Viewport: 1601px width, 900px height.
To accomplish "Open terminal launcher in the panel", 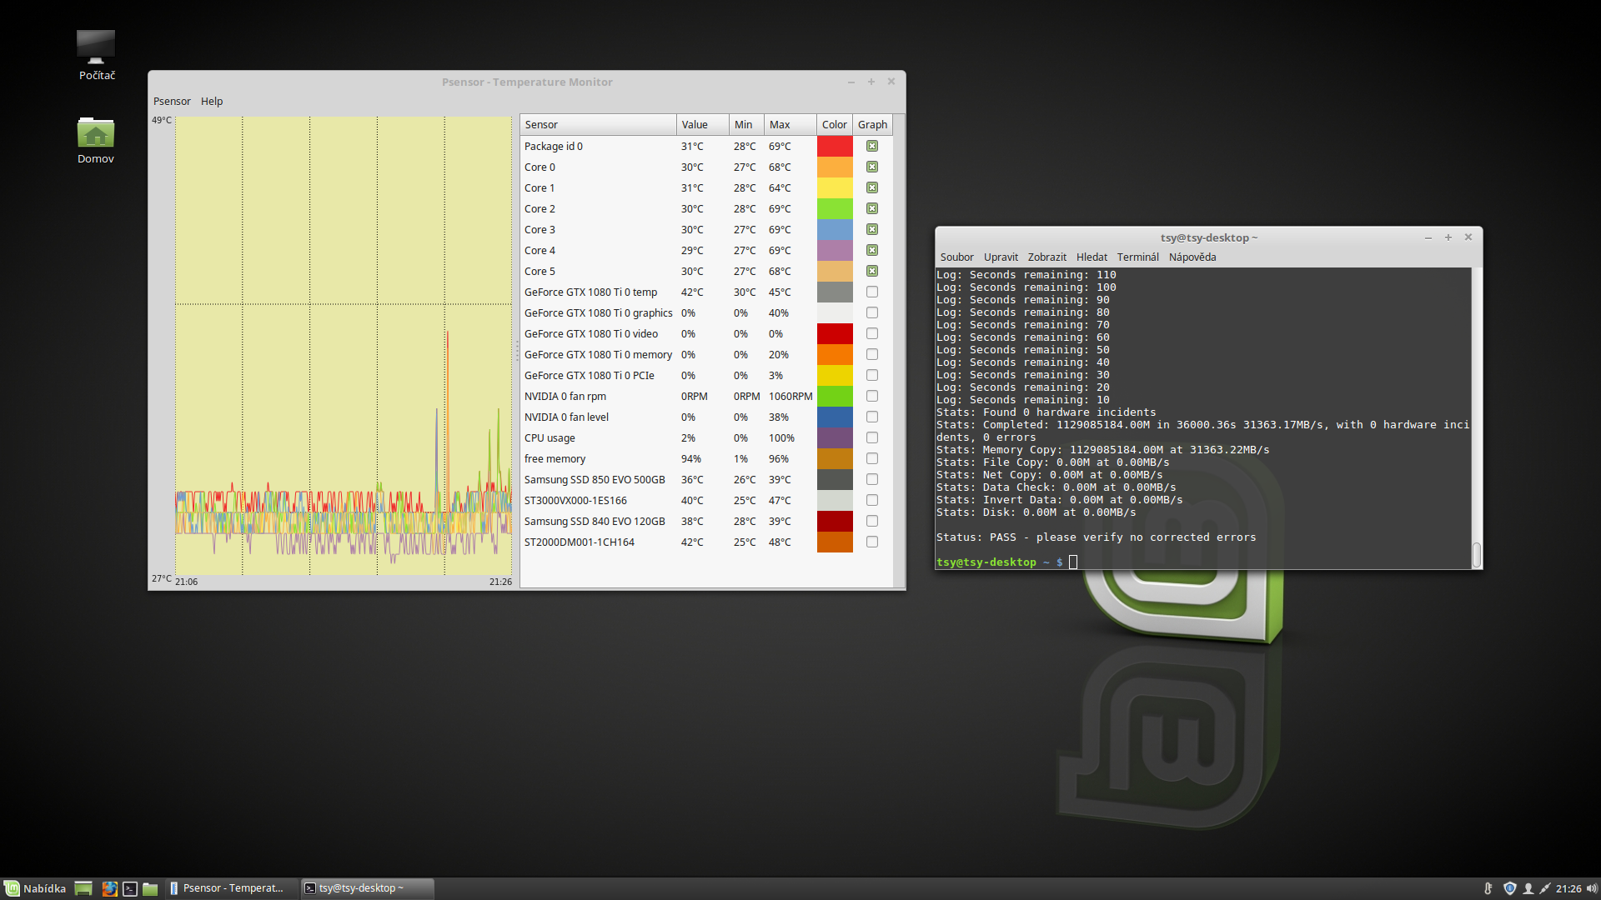I will point(130,888).
